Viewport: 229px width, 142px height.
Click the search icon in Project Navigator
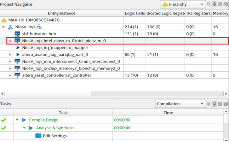209,4
